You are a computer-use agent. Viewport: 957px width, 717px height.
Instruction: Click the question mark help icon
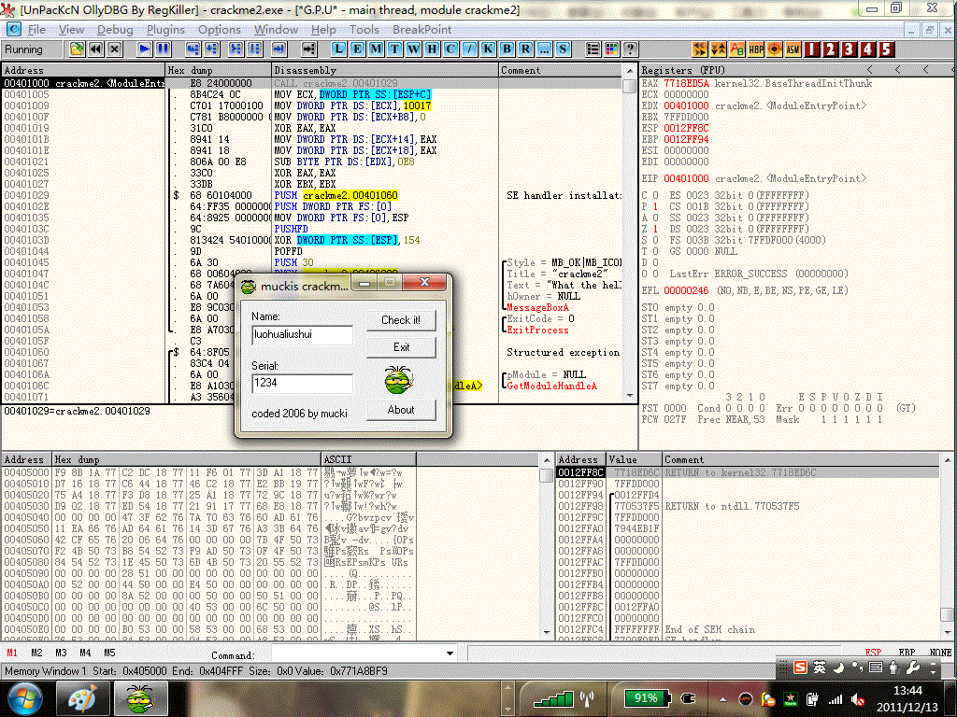630,49
